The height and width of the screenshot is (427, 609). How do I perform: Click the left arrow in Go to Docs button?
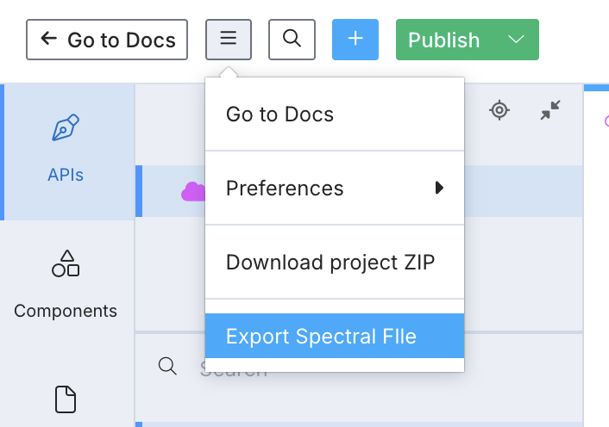click(49, 39)
